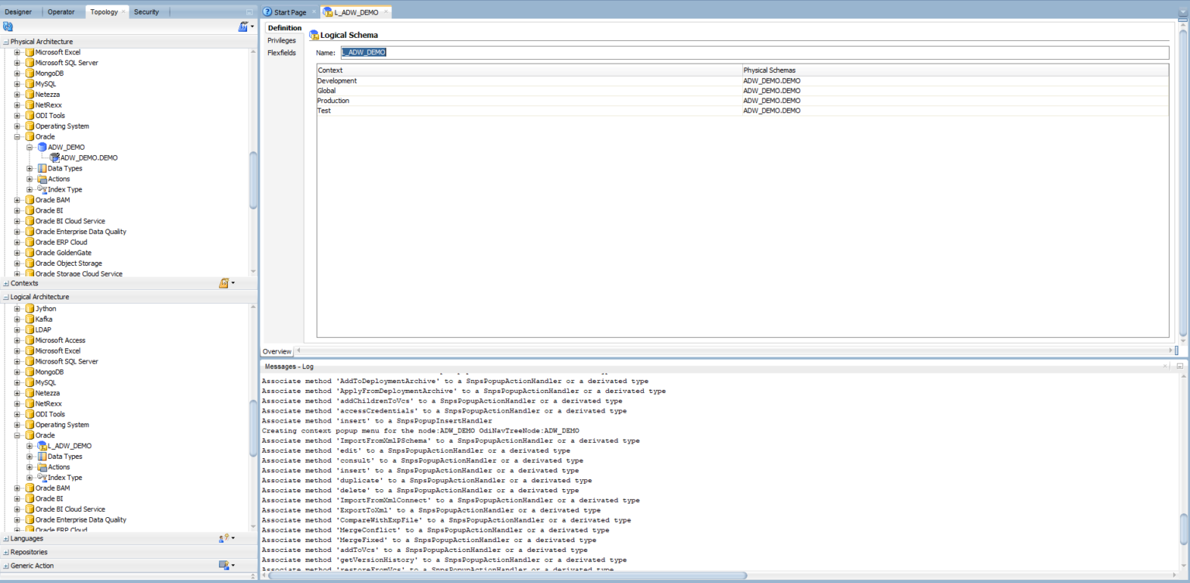
Task: Click the ADW_DEMO.DEMO physical schema icon
Action: click(x=54, y=157)
